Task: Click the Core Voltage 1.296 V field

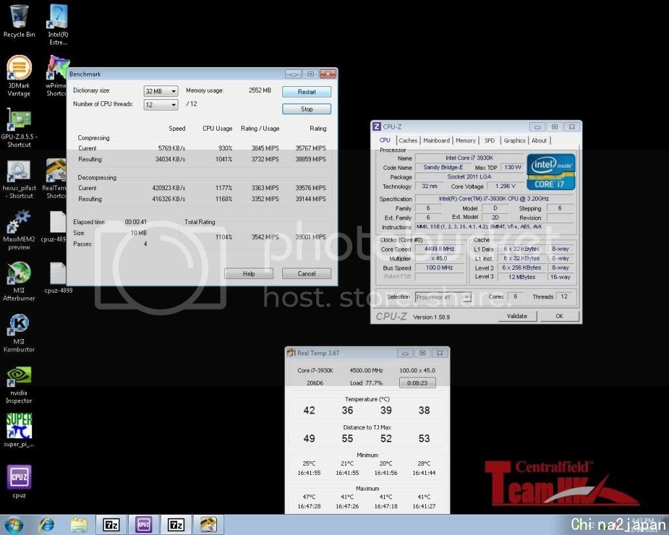Action: (506, 186)
